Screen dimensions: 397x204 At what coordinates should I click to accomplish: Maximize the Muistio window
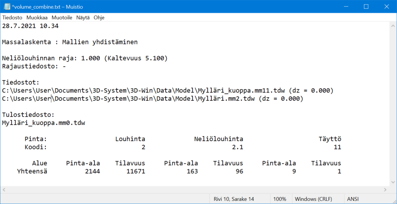click(x=366, y=7)
